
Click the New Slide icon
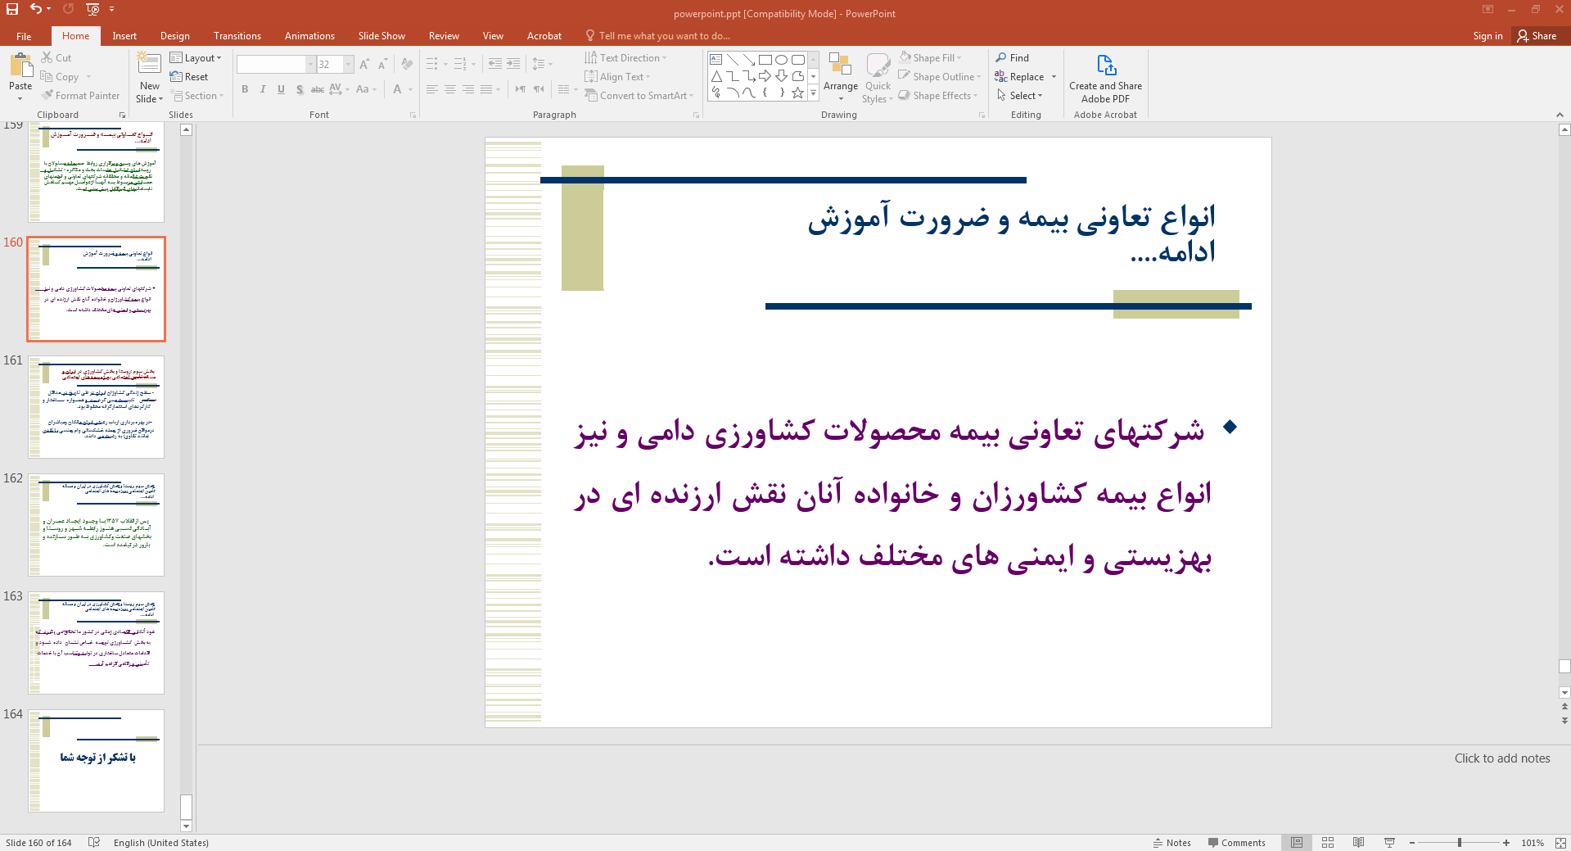[x=149, y=65]
